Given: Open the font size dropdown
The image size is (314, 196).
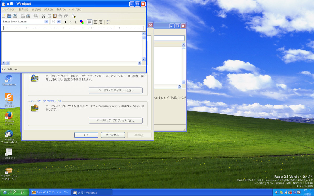Looking at the screenshot, I should click(x=59, y=22).
